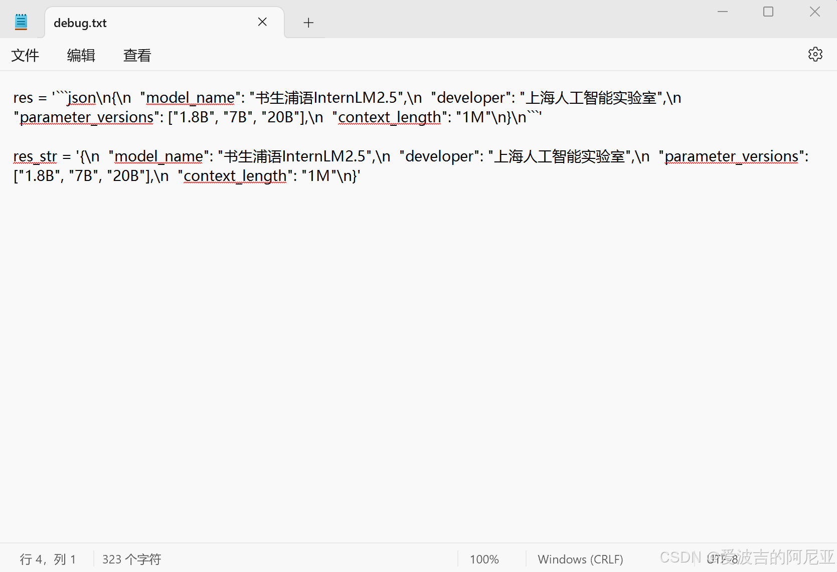The height and width of the screenshot is (572, 837).
Task: Click 上海人工智能实验室 in first line
Action: click(591, 98)
